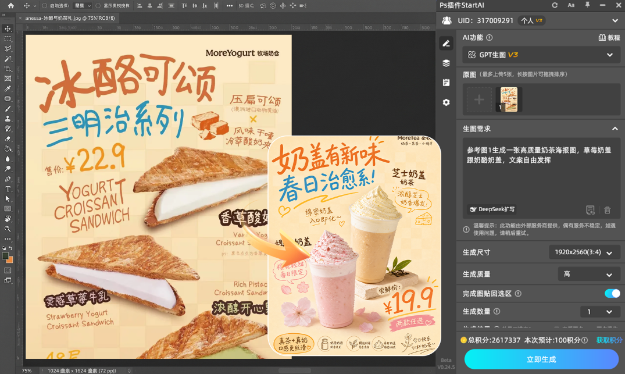Image resolution: width=625 pixels, height=374 pixels.
Task: Open the 生成数量 dropdown
Action: tap(600, 312)
